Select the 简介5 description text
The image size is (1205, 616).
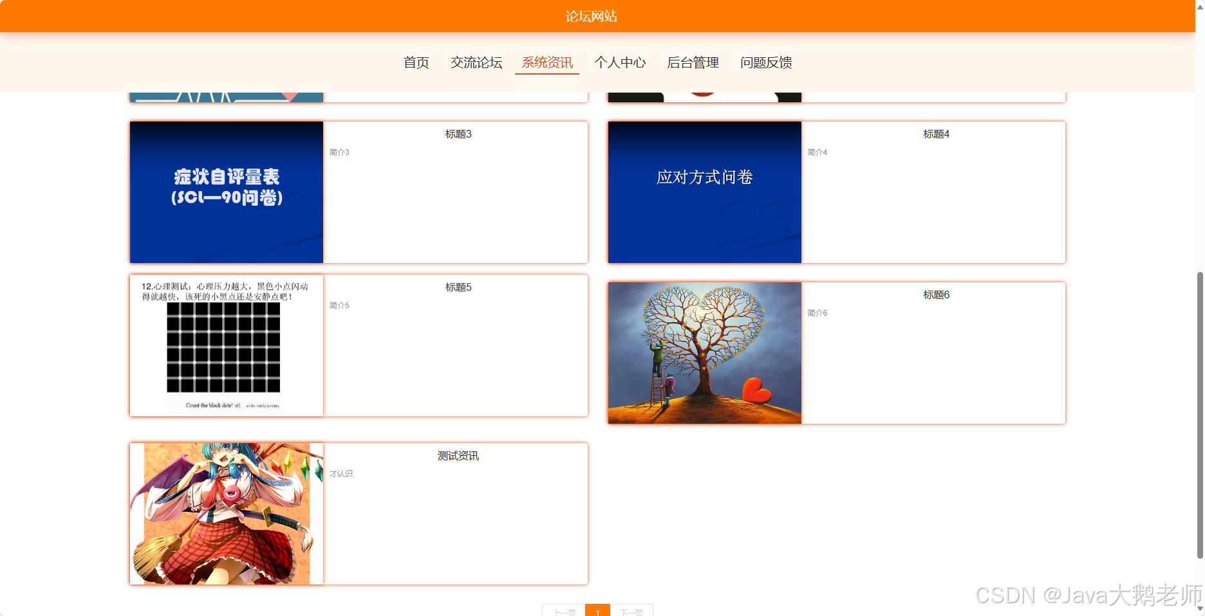[339, 305]
